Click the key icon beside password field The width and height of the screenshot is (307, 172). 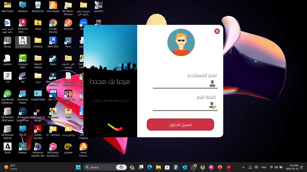212,105
